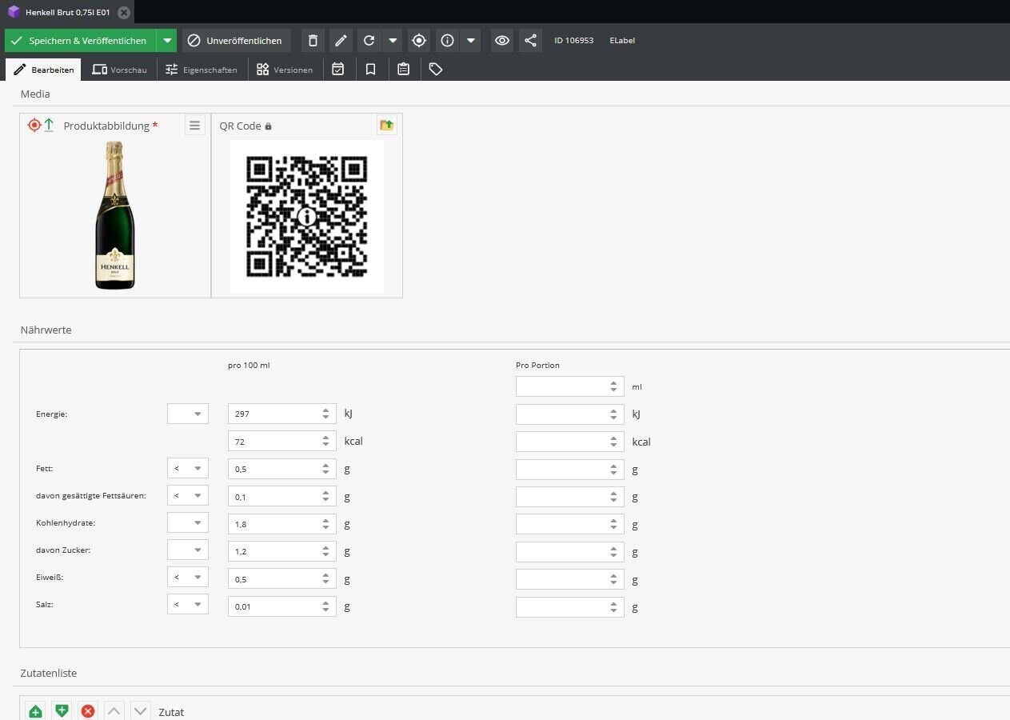Click the QR Code folder upload icon

[x=387, y=125]
